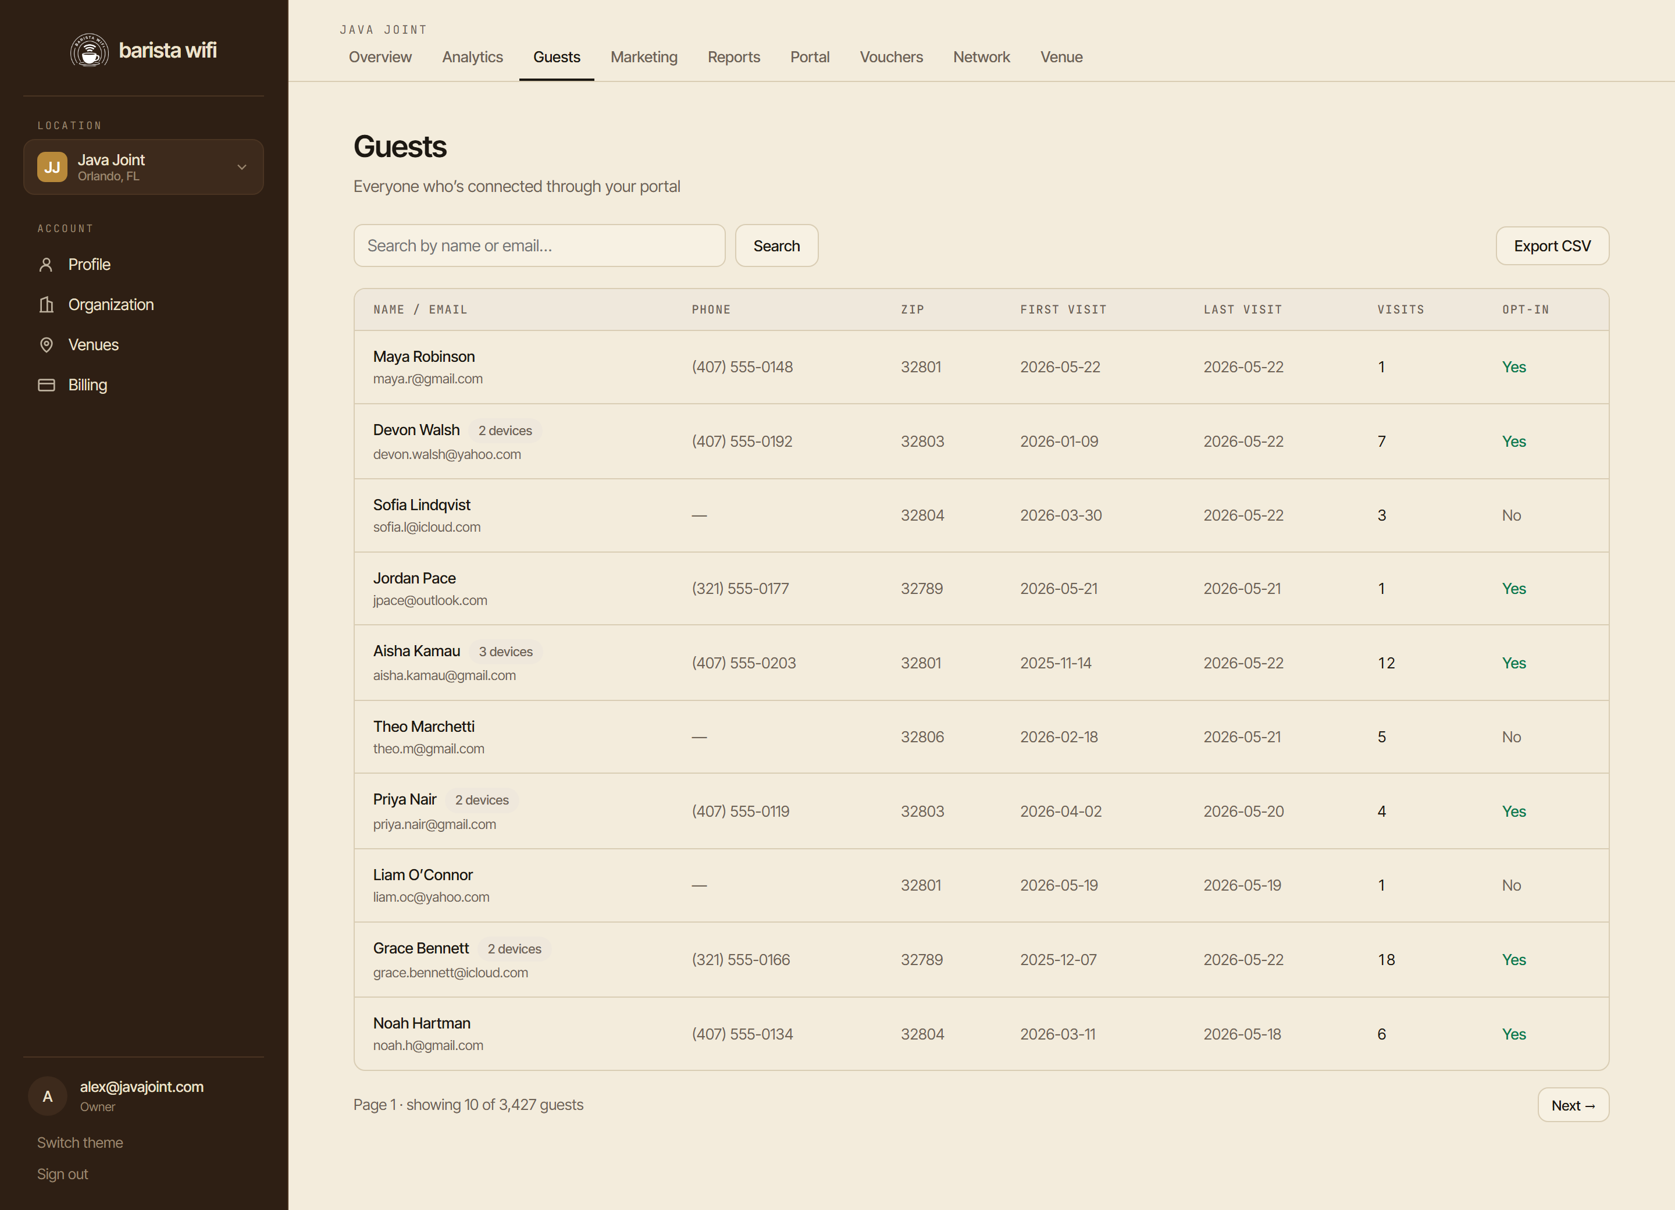Click email sofia.l@icloud.com
Image resolution: width=1675 pixels, height=1210 pixels.
(x=427, y=528)
